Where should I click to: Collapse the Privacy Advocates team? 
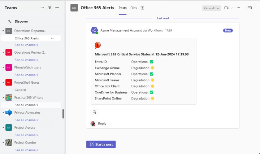tap(3, 112)
